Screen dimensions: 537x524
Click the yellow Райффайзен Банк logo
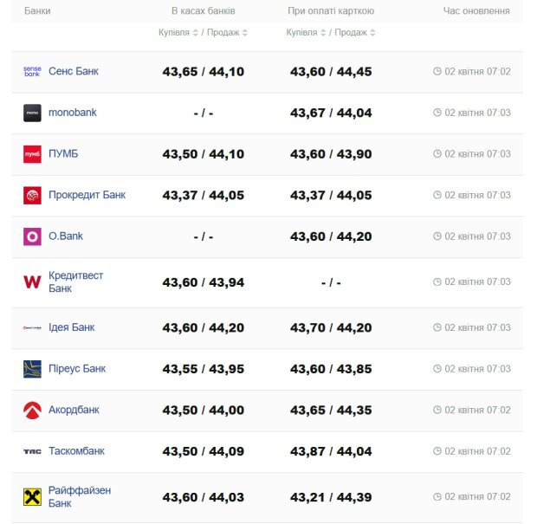click(x=32, y=497)
